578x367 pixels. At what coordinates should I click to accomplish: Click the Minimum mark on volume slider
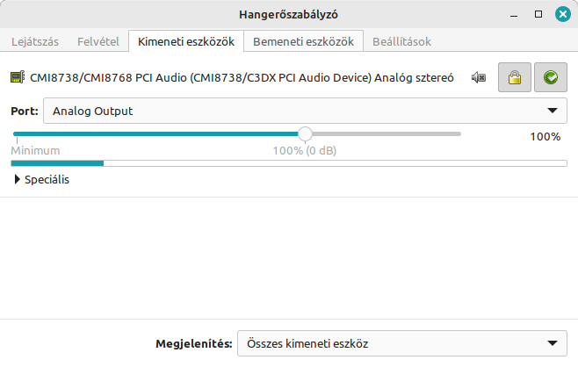pyautogui.click(x=35, y=151)
